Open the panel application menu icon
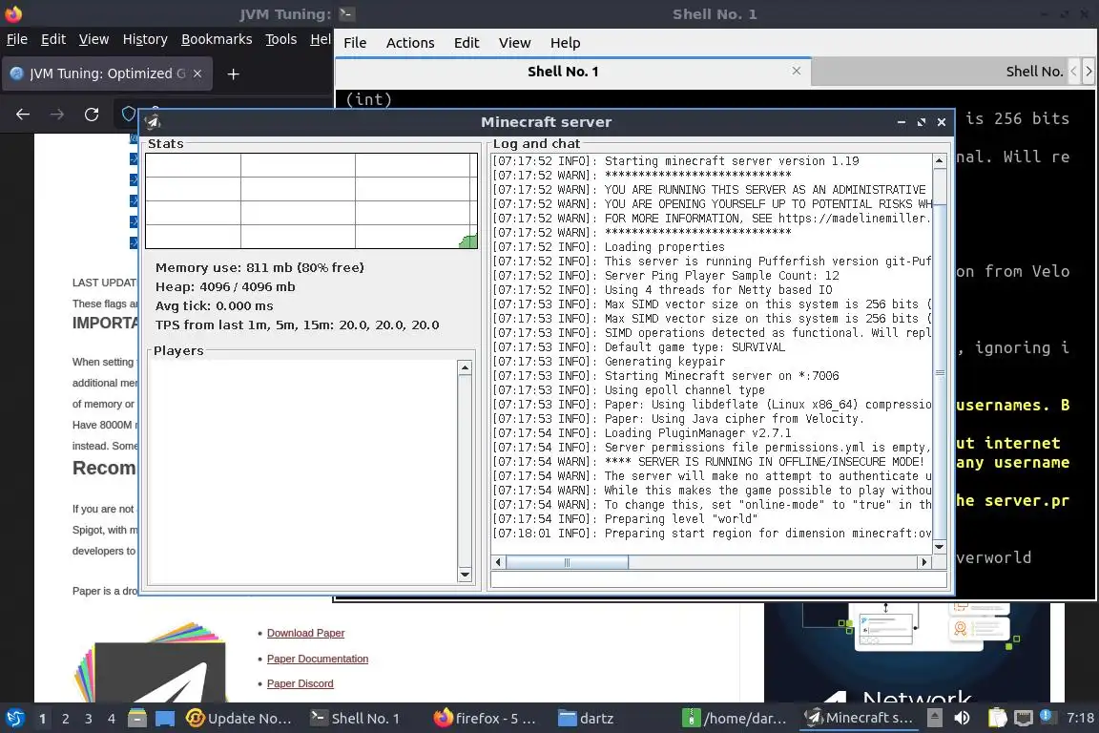Screen dimensions: 1099x733 14,719
